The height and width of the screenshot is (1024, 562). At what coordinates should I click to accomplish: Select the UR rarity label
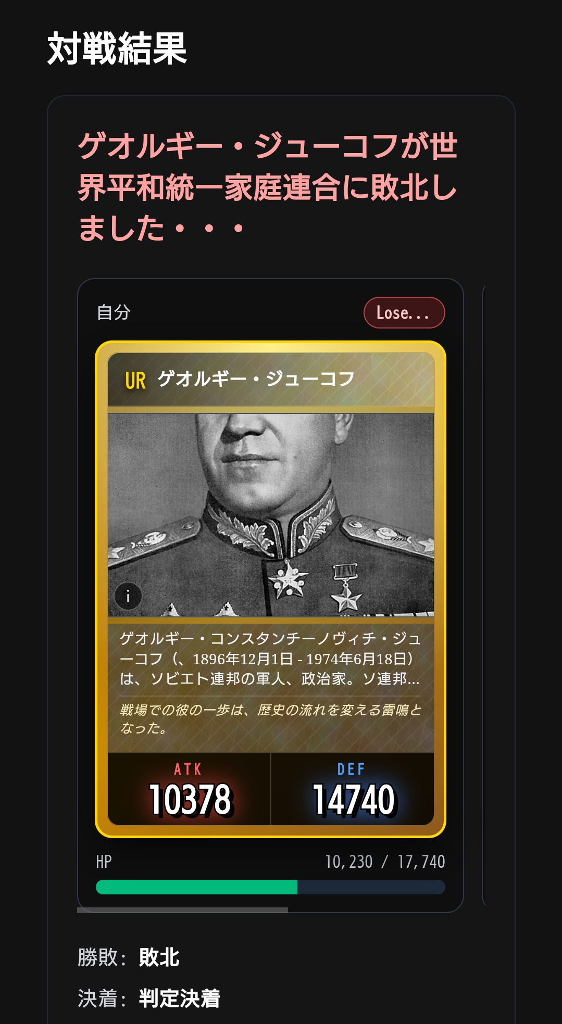[x=135, y=381]
